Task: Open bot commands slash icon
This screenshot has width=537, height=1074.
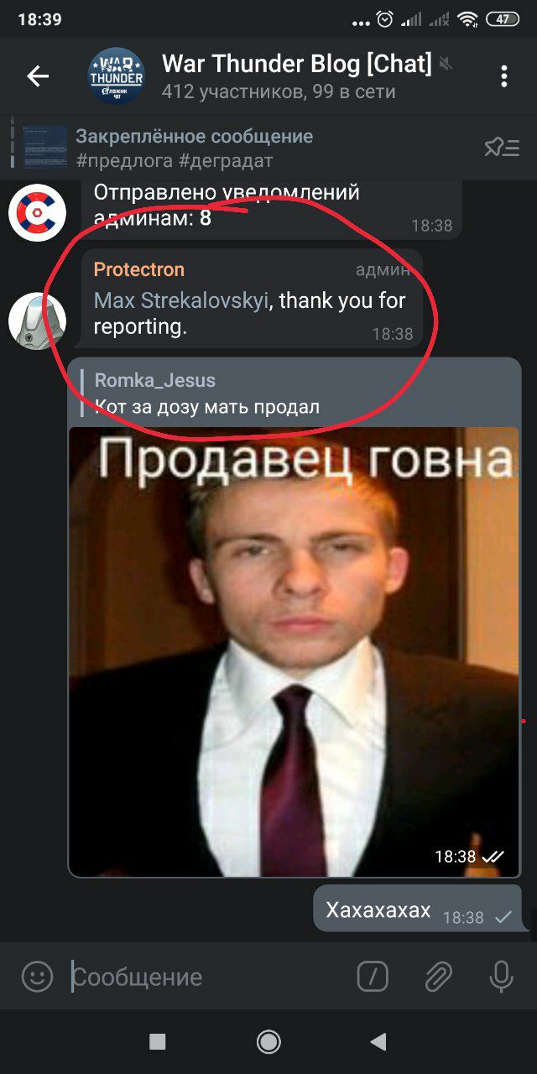Action: 373,977
